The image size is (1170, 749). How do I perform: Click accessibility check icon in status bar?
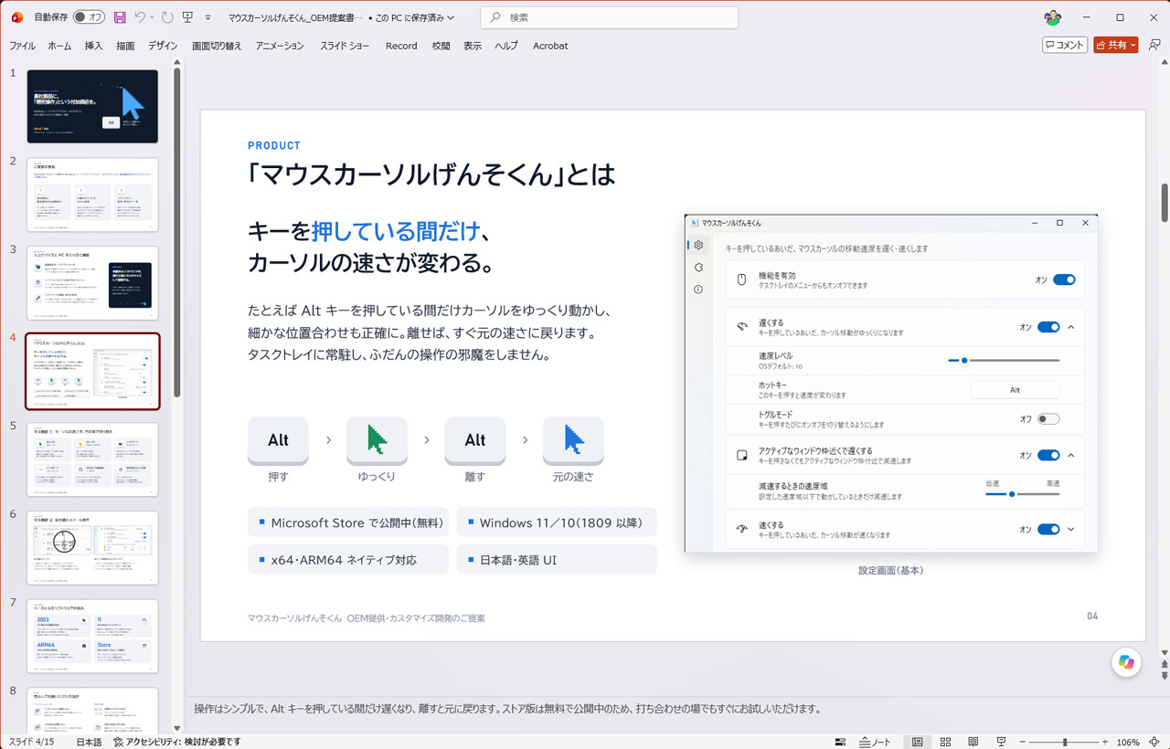pos(119,742)
